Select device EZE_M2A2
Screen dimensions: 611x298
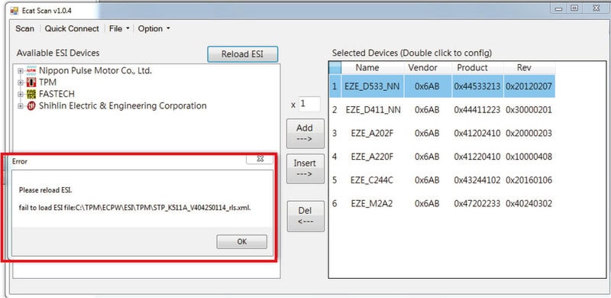pyautogui.click(x=372, y=203)
